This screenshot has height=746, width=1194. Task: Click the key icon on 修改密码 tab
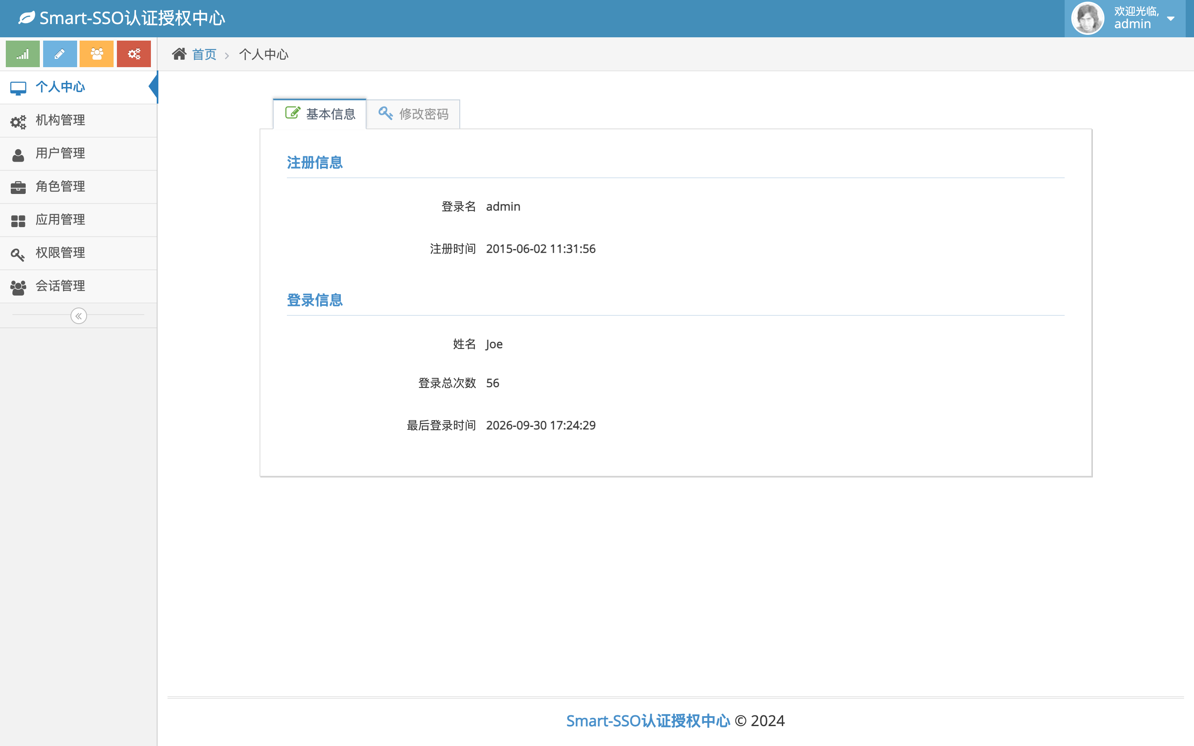point(385,113)
